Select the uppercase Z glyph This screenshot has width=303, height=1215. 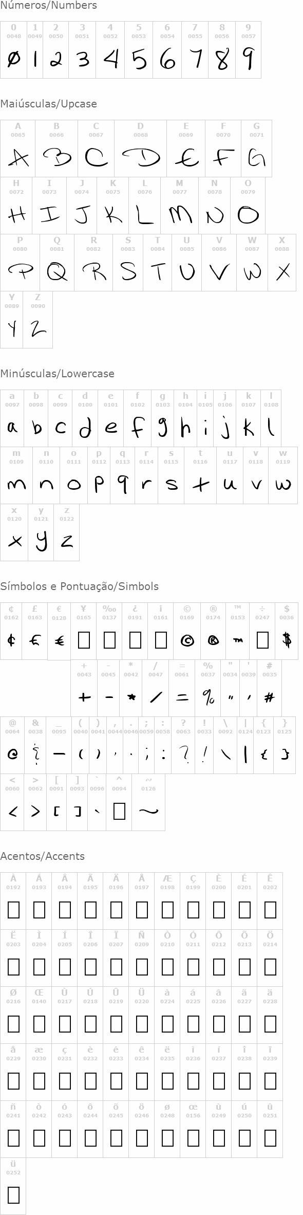[37, 328]
